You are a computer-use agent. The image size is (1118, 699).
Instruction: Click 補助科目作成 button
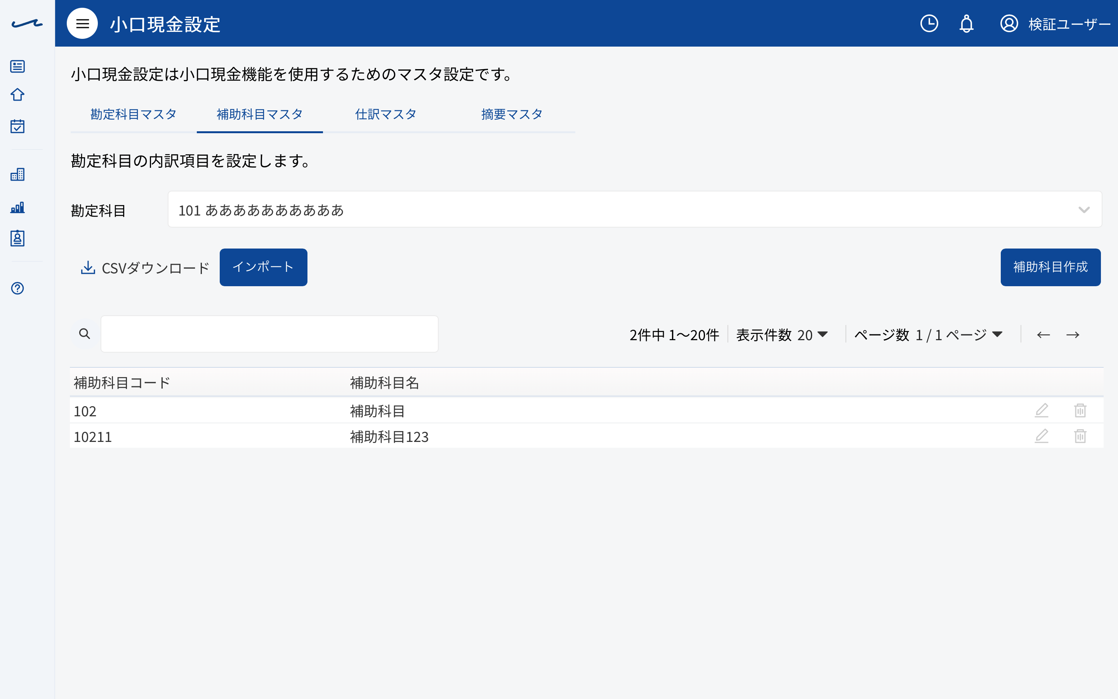pyautogui.click(x=1050, y=267)
